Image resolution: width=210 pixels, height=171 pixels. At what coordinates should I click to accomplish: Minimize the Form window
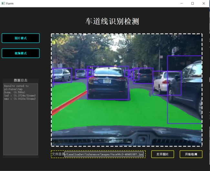click(182, 3)
